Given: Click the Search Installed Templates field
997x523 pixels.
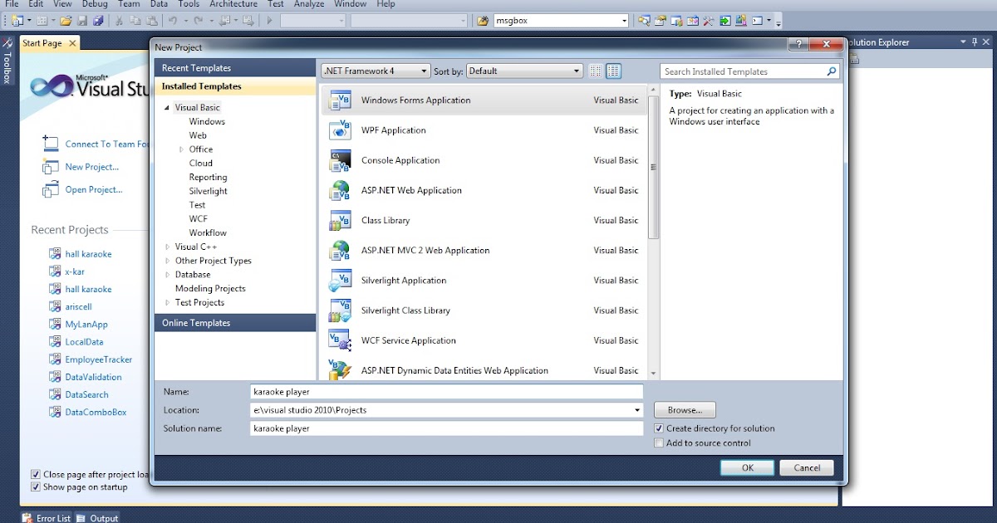Looking at the screenshot, I should pos(742,71).
